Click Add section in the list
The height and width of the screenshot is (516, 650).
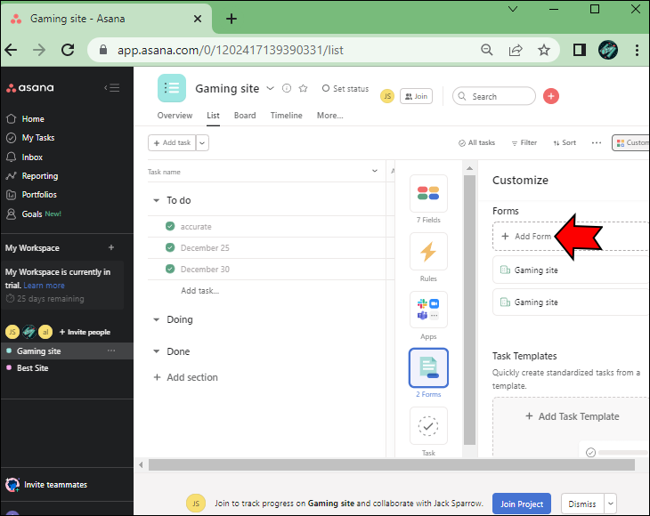tap(186, 377)
